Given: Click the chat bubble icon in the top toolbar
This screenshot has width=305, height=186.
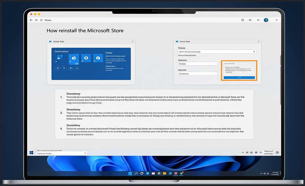Looking at the screenshot, I should [x=250, y=20].
